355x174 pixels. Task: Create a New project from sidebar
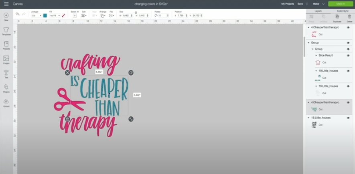[6, 17]
